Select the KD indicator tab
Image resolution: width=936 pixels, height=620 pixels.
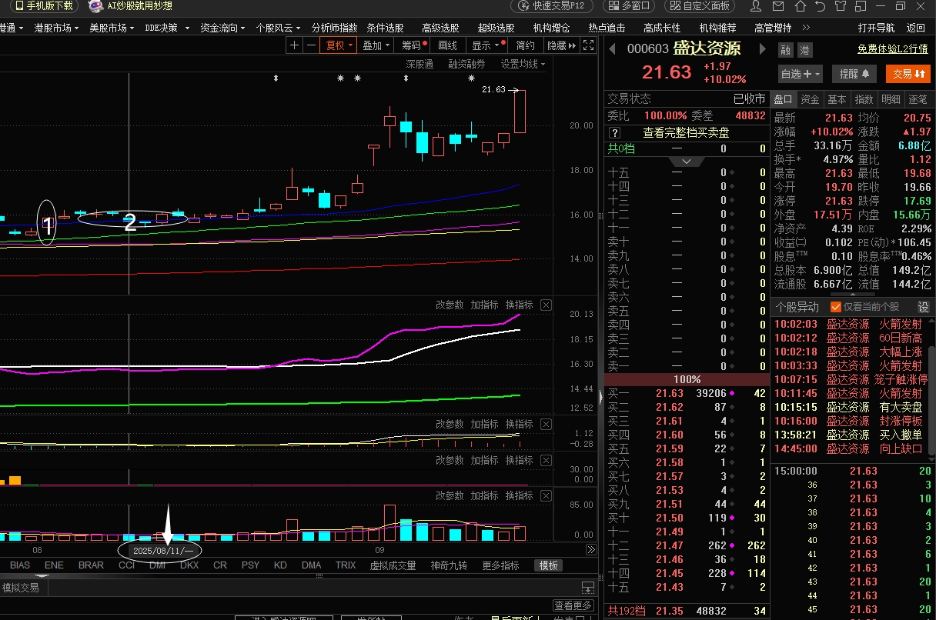pyautogui.click(x=280, y=565)
